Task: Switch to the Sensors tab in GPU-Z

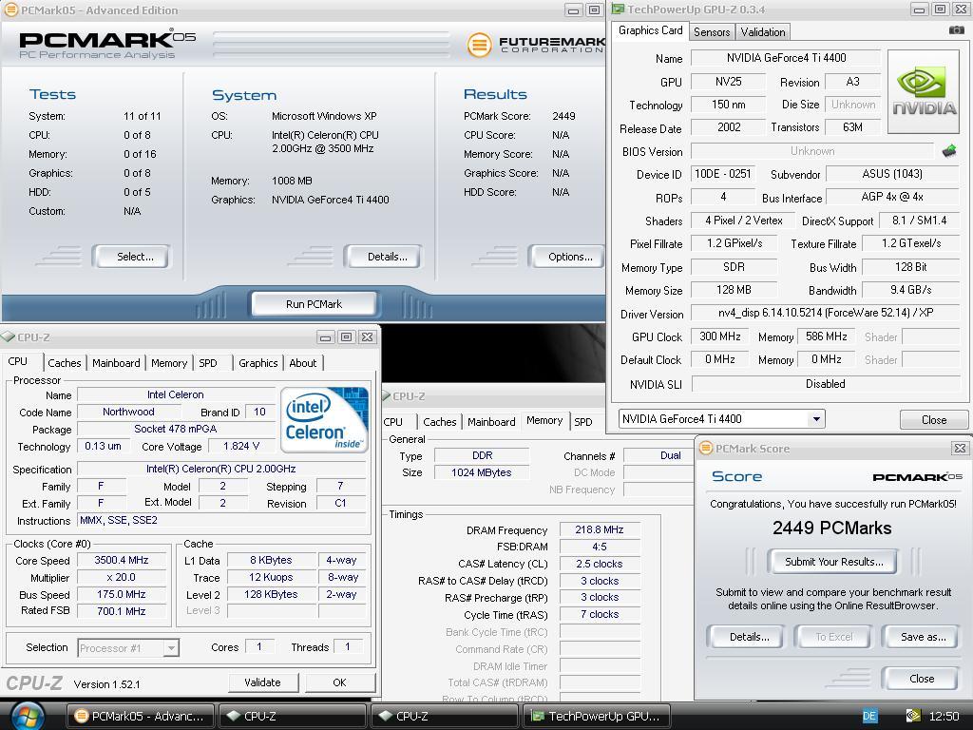Action: click(x=712, y=31)
